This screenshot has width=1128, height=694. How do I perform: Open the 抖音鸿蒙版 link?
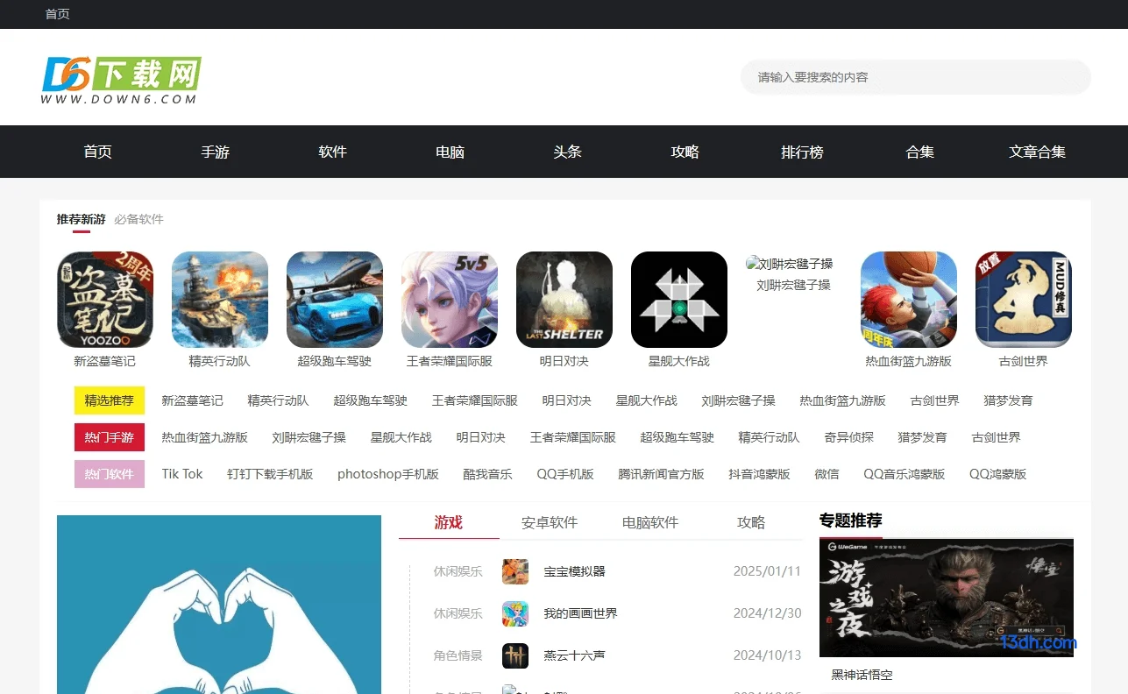pyautogui.click(x=760, y=474)
